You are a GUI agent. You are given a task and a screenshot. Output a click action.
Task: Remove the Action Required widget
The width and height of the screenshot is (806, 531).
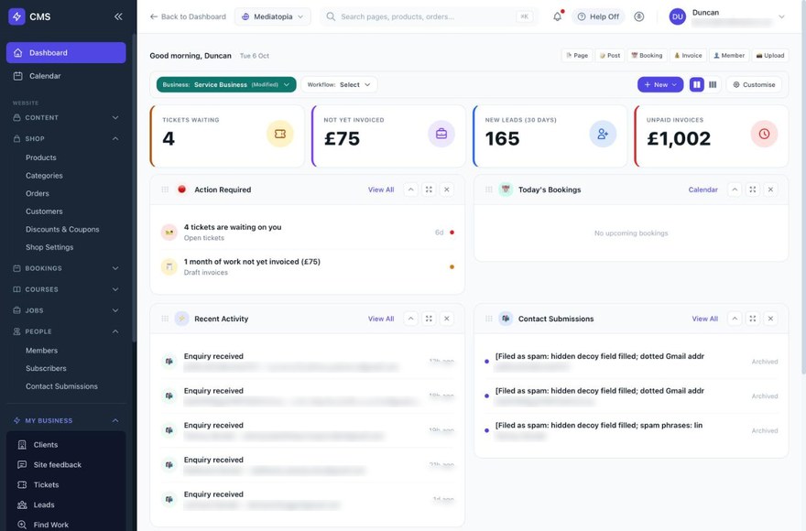447,190
